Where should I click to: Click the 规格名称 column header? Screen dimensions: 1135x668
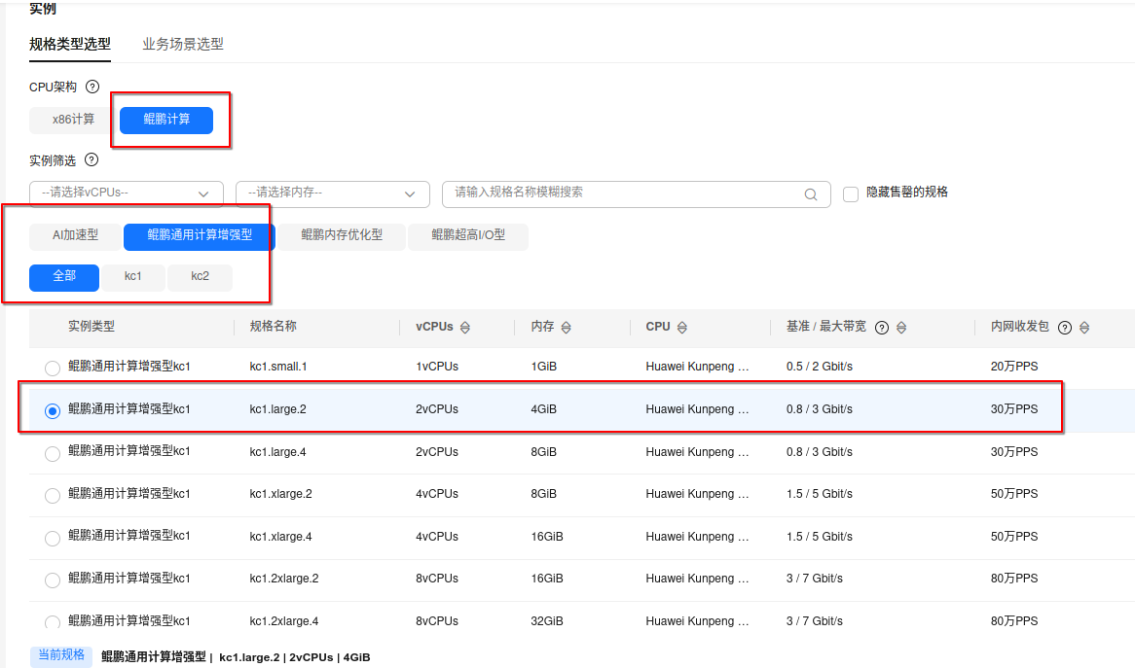click(x=273, y=327)
